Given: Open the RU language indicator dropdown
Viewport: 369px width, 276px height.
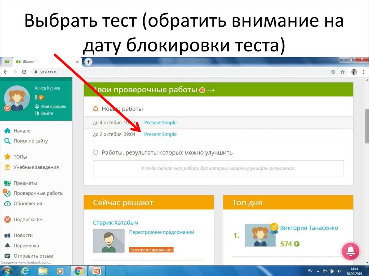Looking at the screenshot, I should click(x=310, y=270).
